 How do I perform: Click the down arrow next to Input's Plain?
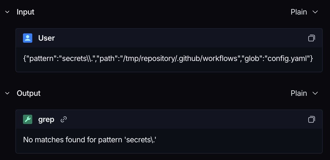tap(315, 12)
